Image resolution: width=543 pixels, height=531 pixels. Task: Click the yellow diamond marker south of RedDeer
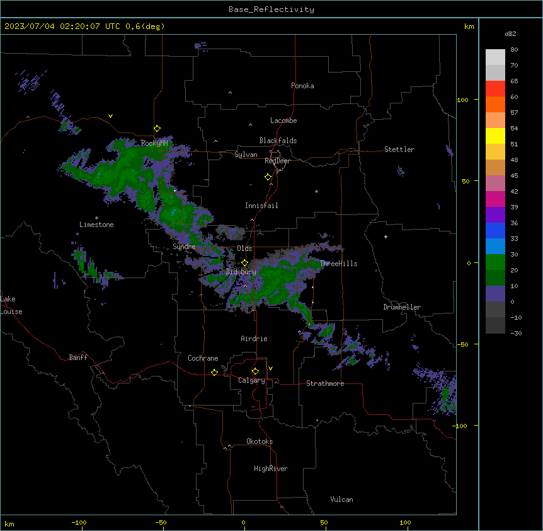click(x=268, y=177)
